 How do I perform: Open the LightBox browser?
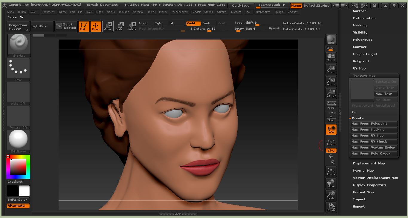click(42, 26)
